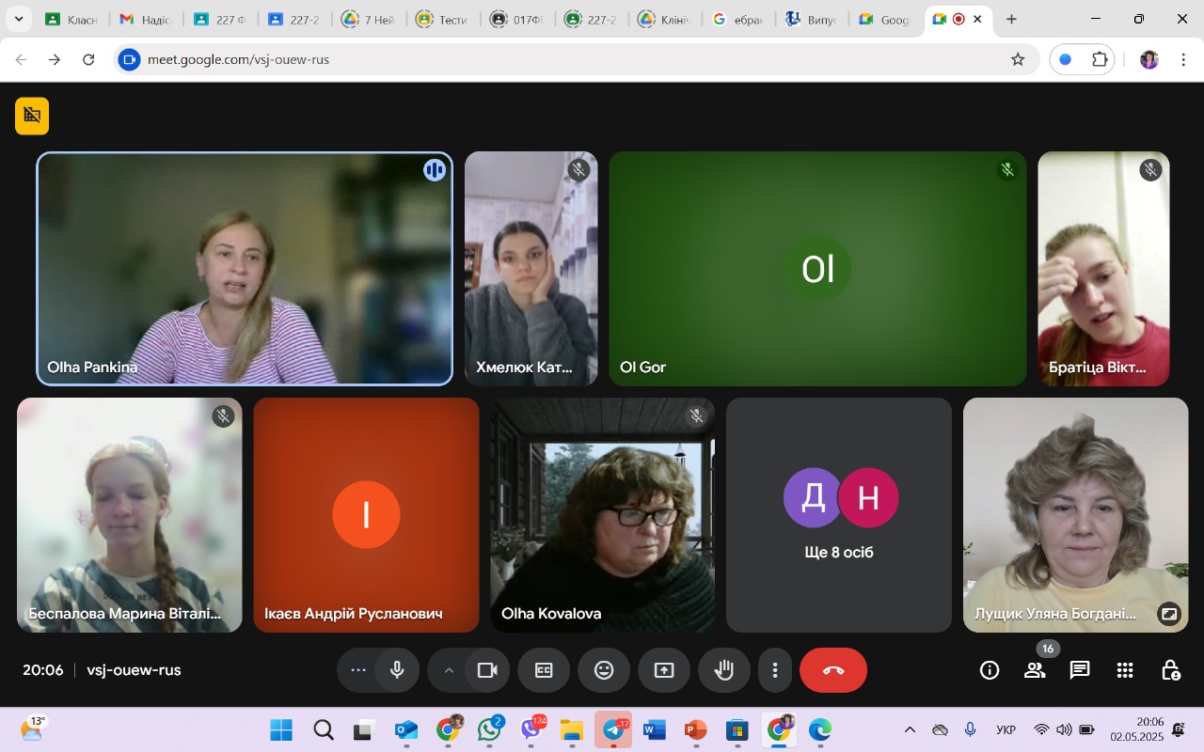Click picture-in-picture icon on Лущик Уляна tile

point(1169,614)
